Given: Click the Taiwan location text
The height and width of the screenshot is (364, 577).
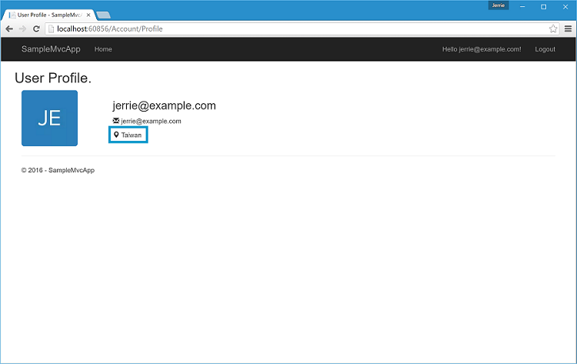Looking at the screenshot, I should point(132,135).
